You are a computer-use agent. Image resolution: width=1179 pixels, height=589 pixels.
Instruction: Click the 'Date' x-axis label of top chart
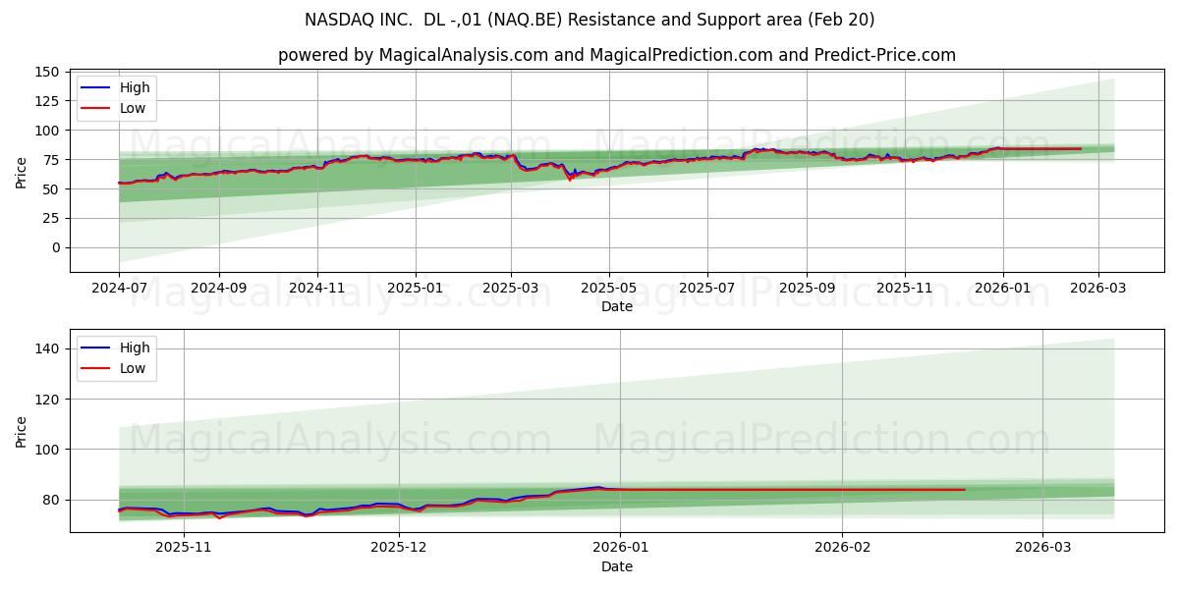[x=617, y=307]
